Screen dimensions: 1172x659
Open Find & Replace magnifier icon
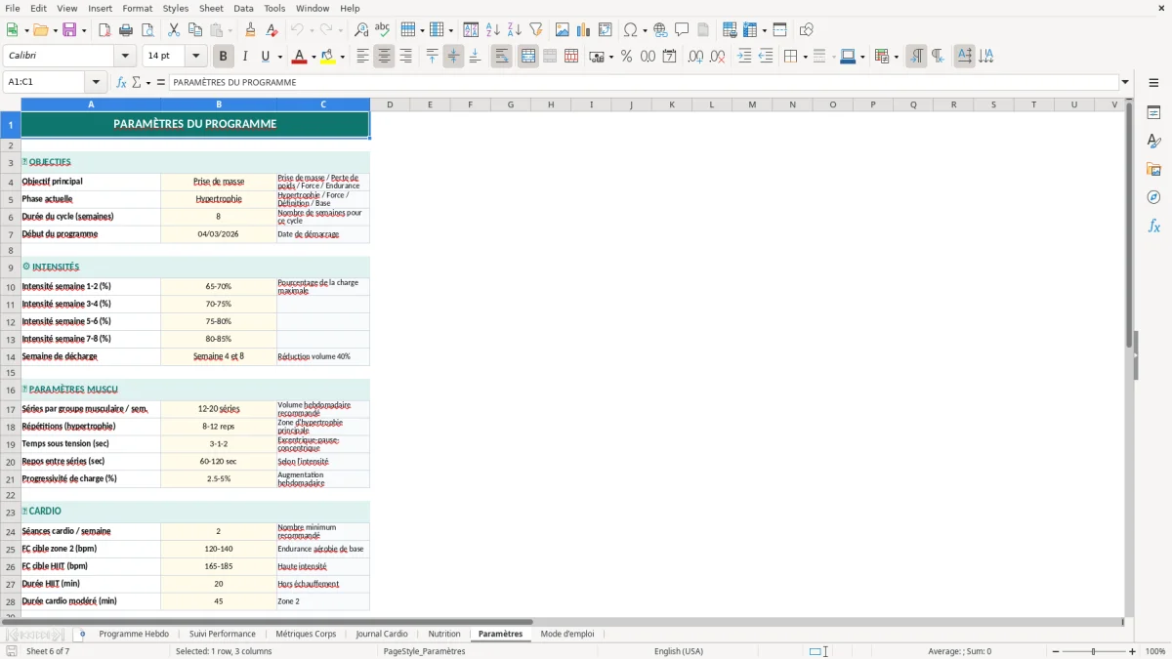pyautogui.click(x=361, y=30)
